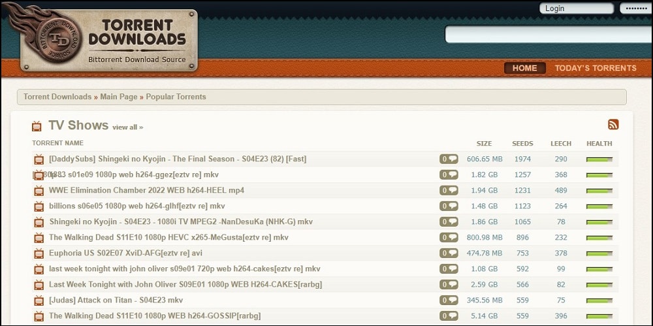Open comments bubble for billions s06e05
Viewport: 653px width, 326px height.
pyautogui.click(x=449, y=206)
